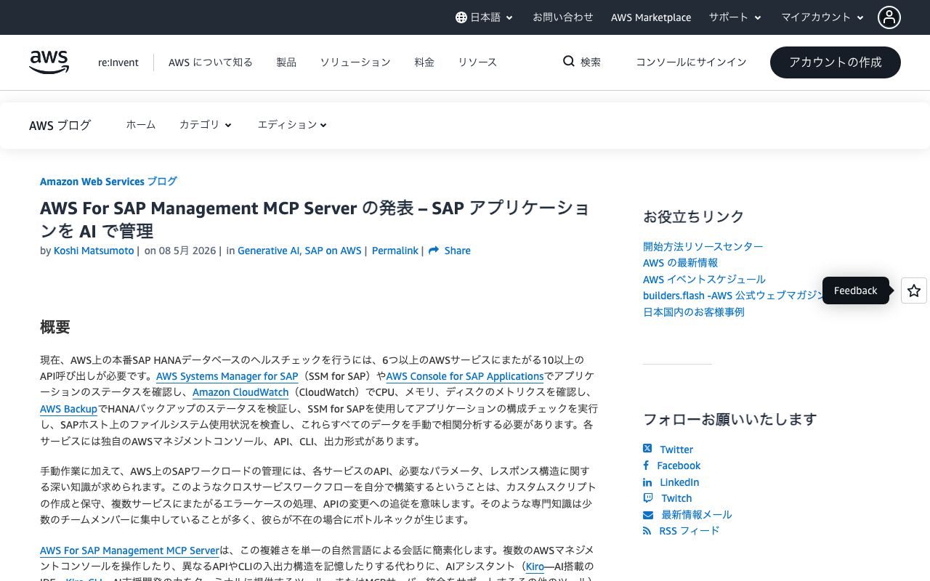Viewport: 930px width, 581px height.
Task: Open the AWS について知る menu
Action: click(x=211, y=62)
